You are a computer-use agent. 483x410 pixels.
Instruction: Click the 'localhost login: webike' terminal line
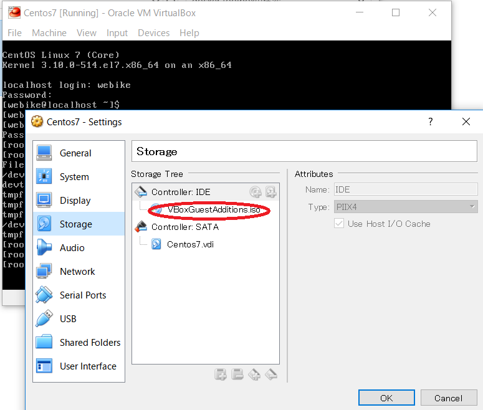coord(67,85)
